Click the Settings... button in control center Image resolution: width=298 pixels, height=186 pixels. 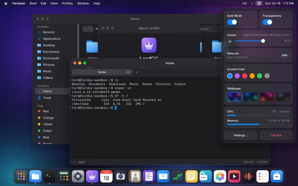click(240, 135)
